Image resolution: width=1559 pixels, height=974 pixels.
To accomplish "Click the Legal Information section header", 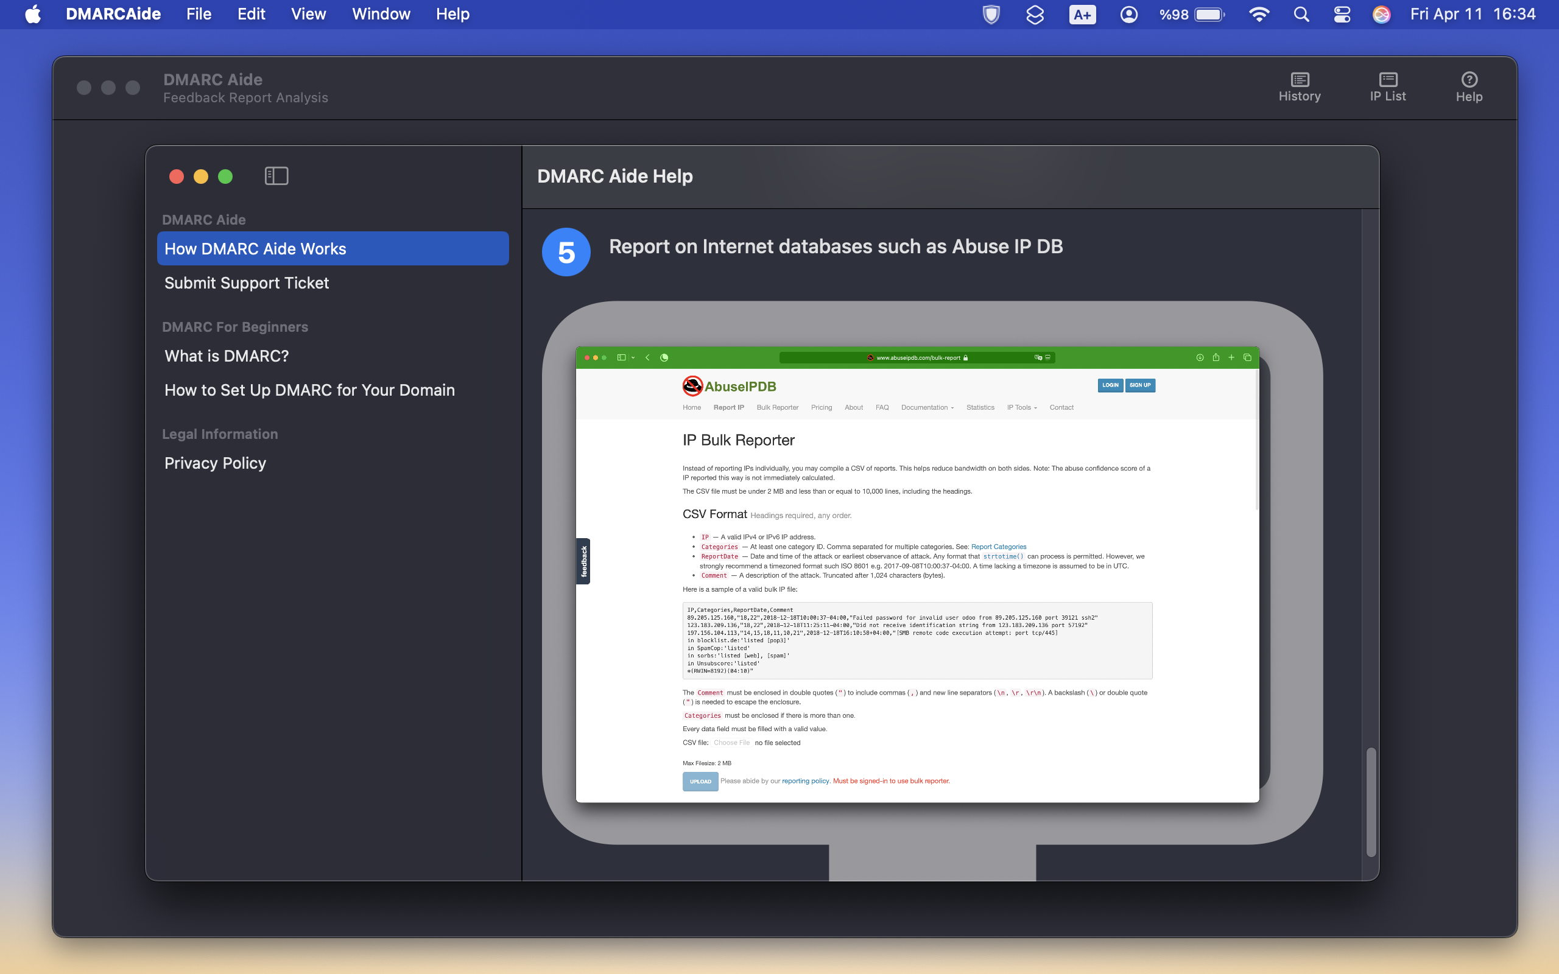I will click(x=220, y=433).
